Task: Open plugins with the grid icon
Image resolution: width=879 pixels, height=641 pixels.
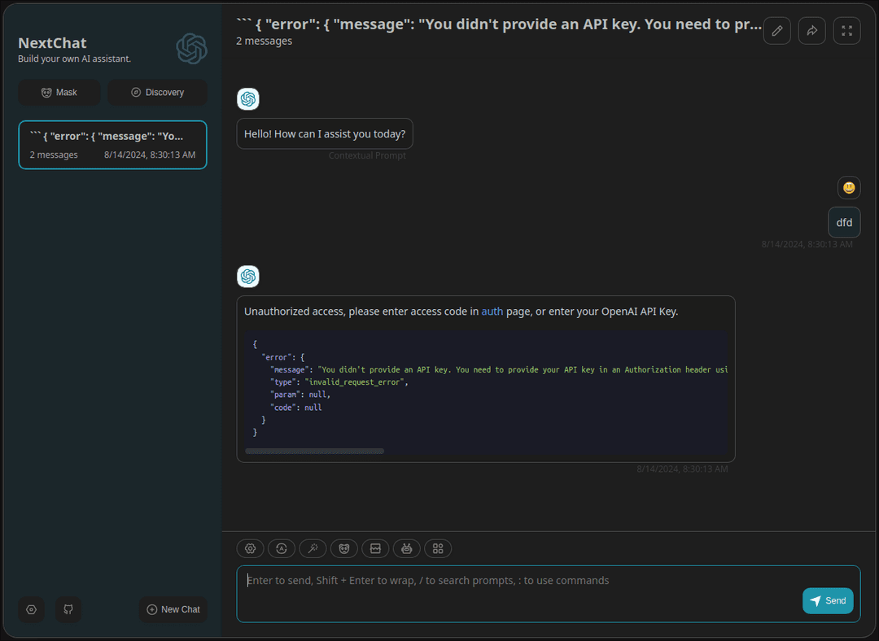Action: 438,548
